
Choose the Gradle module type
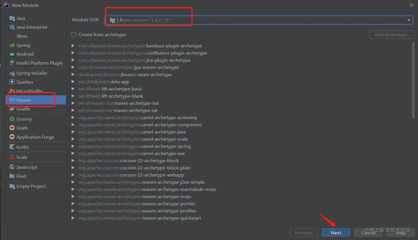click(36, 109)
